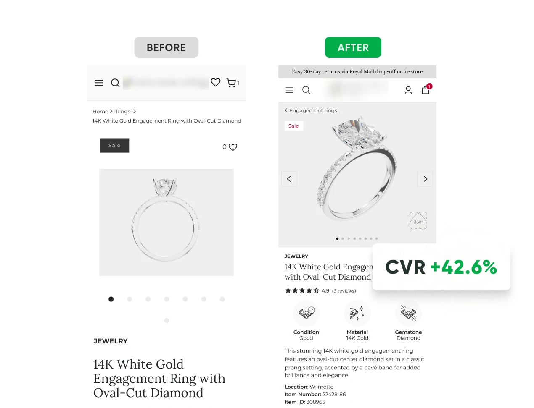Image resolution: width=534 pixels, height=408 pixels.
Task: Open wishlist heart in BEFORE header
Action: tap(216, 82)
